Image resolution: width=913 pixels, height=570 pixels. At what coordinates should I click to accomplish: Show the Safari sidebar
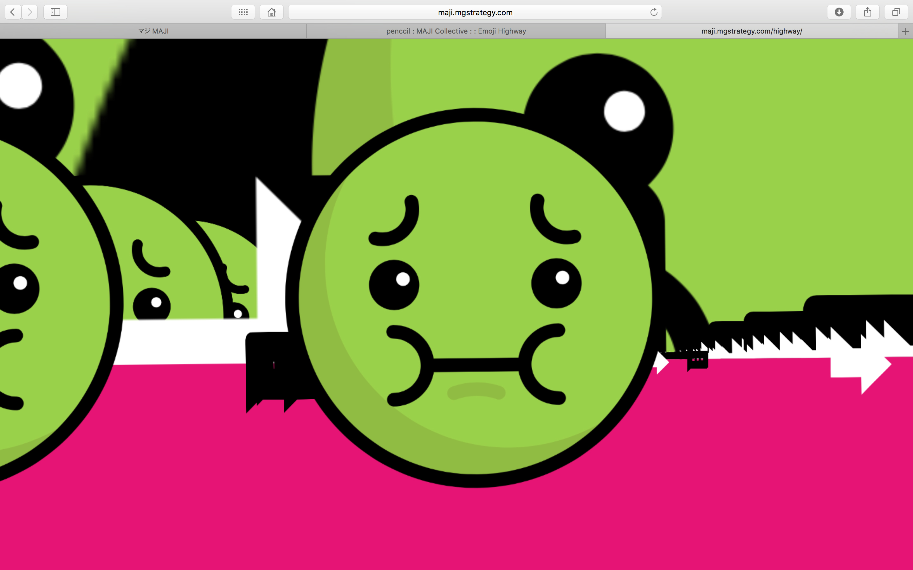click(x=55, y=12)
